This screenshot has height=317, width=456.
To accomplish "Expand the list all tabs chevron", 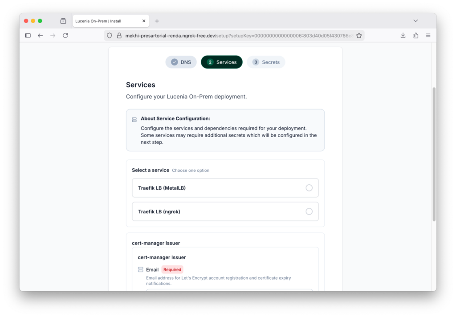I will click(x=415, y=21).
